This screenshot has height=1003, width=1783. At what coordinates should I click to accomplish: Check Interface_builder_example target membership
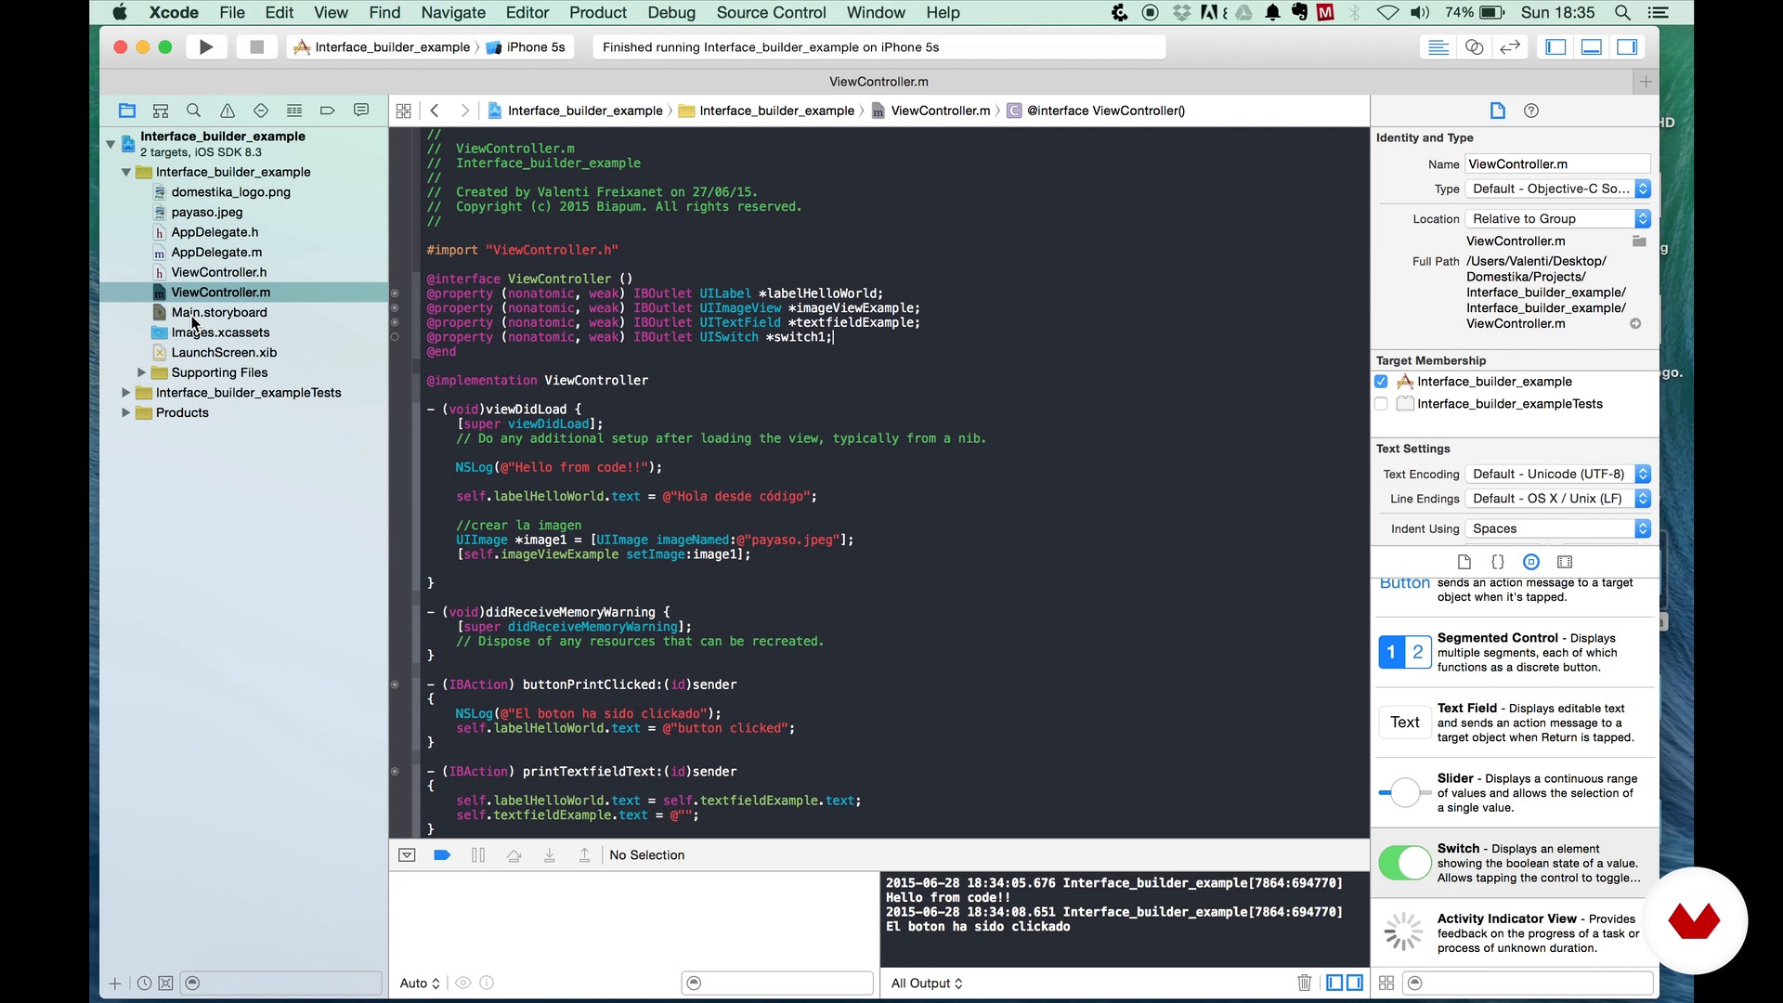(x=1381, y=382)
